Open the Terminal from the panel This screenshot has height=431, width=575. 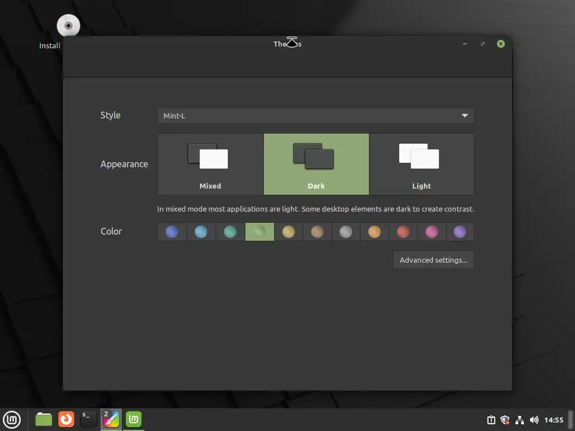(x=88, y=419)
